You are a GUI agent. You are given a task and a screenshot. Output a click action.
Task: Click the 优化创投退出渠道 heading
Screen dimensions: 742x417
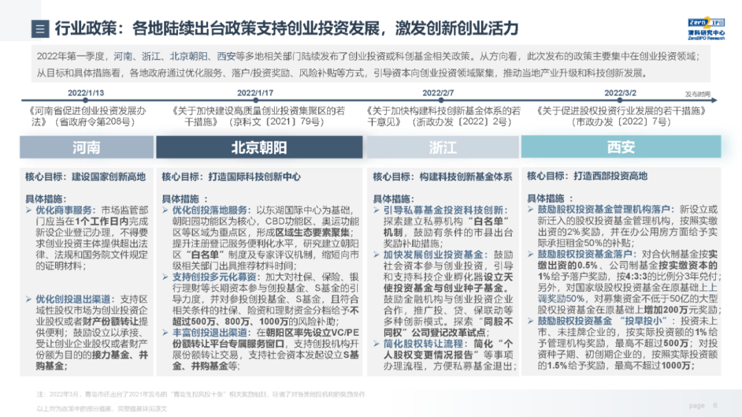[x=76, y=299]
